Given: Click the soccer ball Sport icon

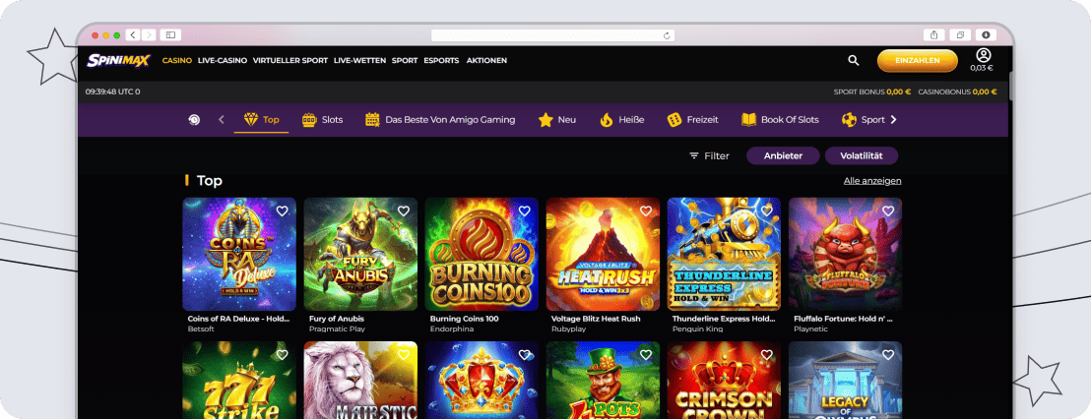Looking at the screenshot, I should point(849,120).
